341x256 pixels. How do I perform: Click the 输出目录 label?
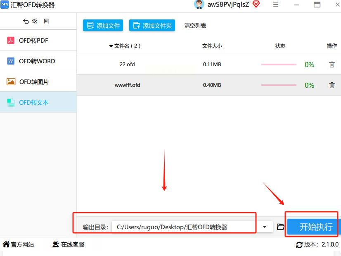(95, 227)
